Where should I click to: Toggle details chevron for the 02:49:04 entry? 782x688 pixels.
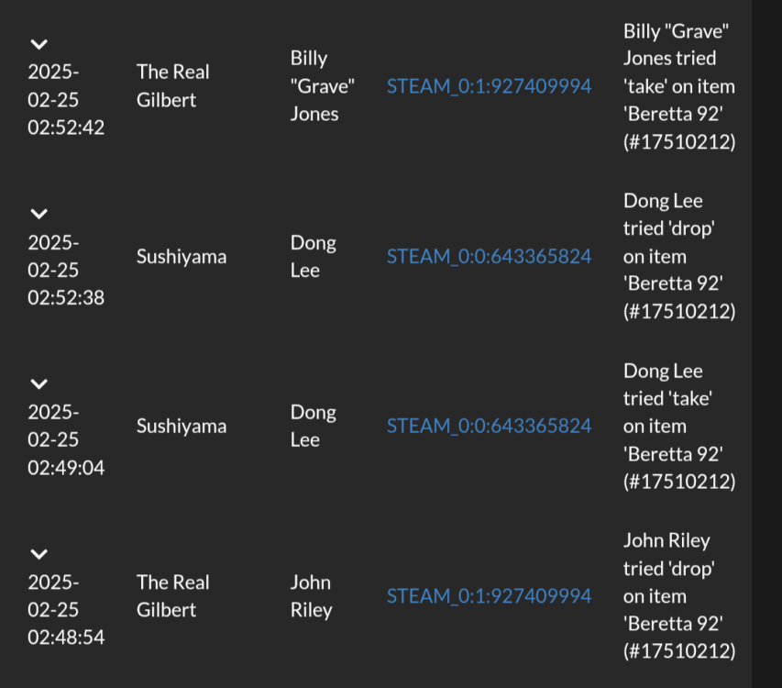[x=39, y=383]
